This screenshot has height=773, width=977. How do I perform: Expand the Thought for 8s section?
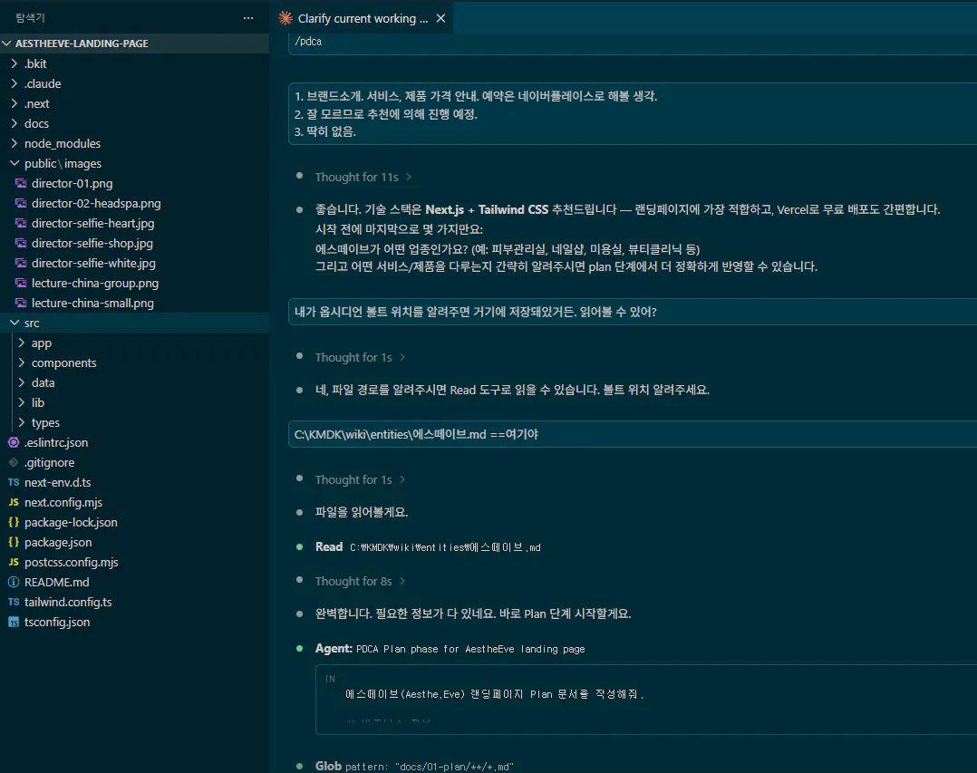(x=360, y=581)
